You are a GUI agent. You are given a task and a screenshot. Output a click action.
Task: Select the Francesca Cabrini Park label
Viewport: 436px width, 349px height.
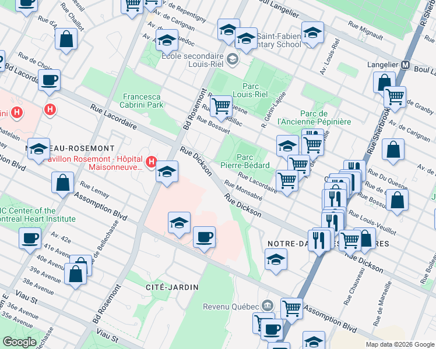tap(142, 101)
